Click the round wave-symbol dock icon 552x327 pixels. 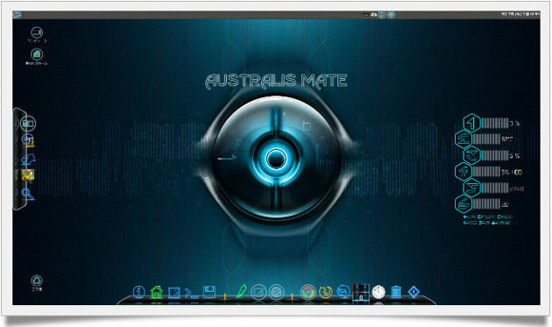point(276,292)
